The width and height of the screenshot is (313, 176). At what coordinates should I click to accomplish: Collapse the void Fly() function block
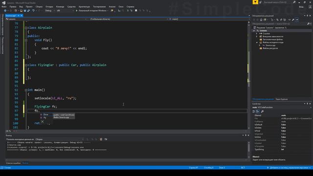point(26,40)
